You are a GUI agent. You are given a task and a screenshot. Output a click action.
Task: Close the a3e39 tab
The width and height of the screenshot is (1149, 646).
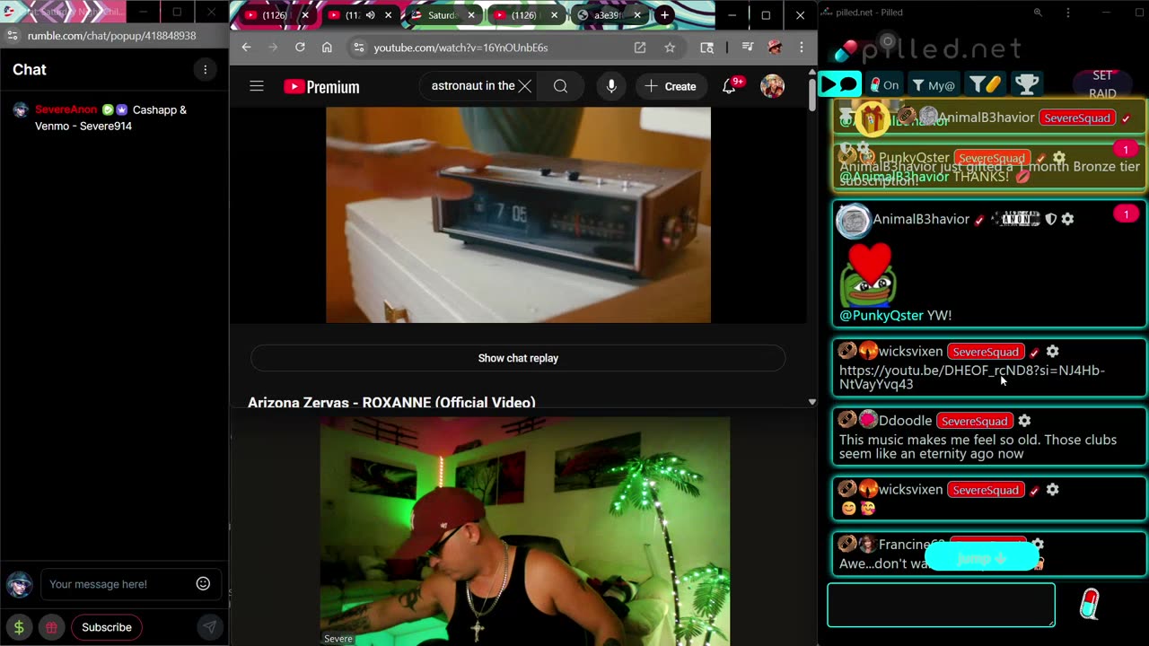(637, 15)
